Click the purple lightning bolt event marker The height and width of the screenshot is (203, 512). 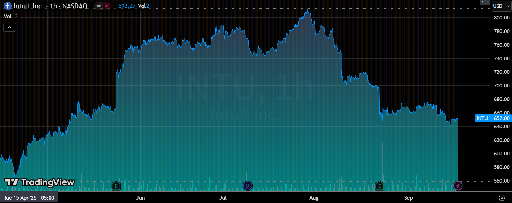click(458, 186)
